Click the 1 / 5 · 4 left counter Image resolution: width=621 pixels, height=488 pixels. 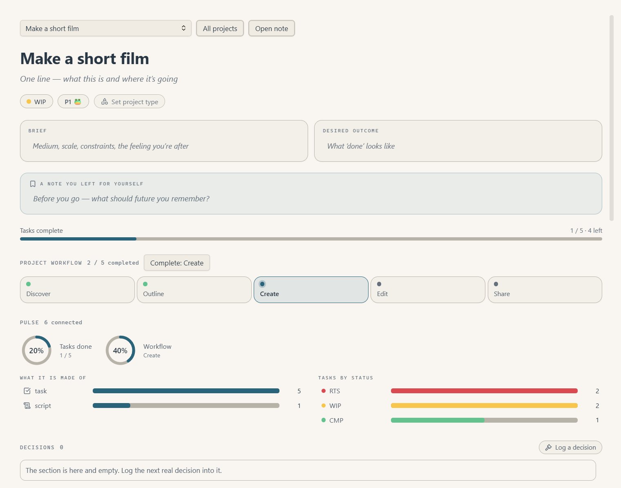tap(586, 231)
